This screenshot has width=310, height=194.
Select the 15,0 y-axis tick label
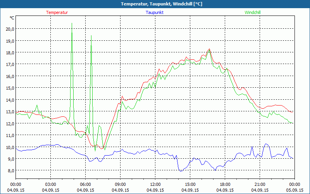pos(9,88)
